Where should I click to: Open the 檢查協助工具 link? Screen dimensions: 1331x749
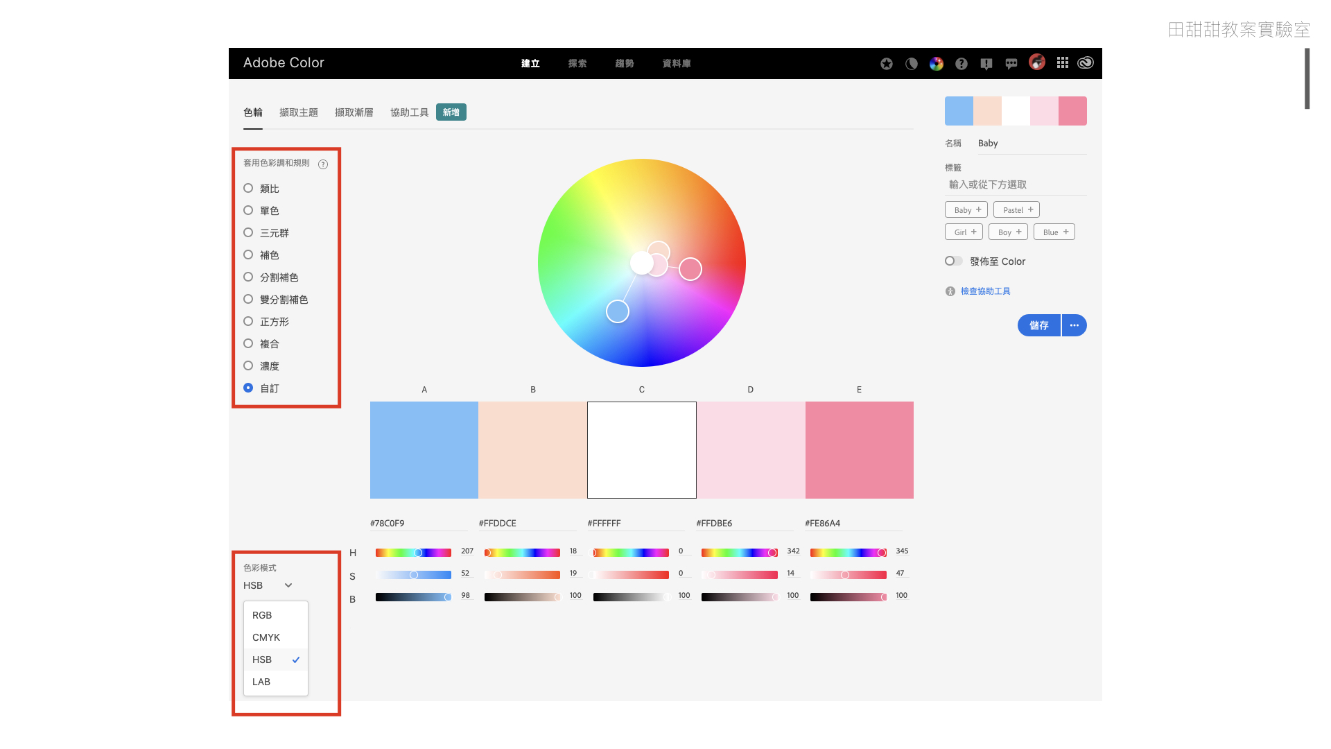(x=984, y=291)
